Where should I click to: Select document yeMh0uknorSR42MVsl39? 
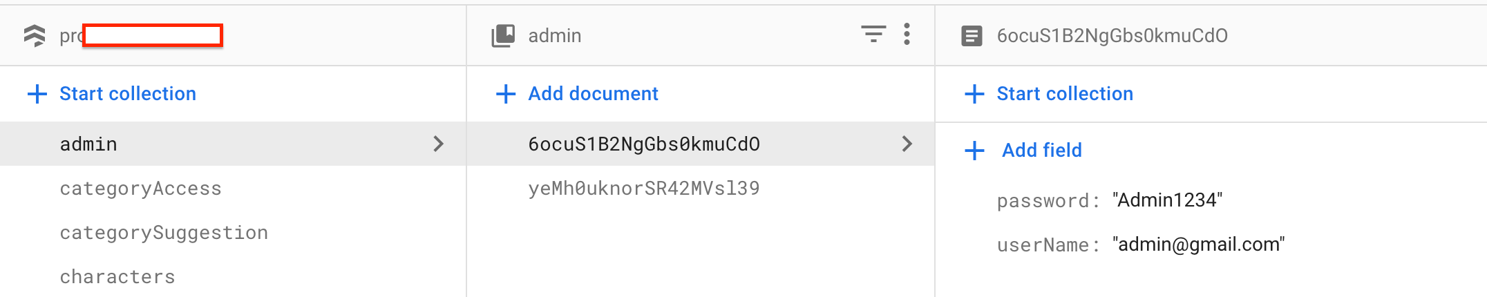643,189
